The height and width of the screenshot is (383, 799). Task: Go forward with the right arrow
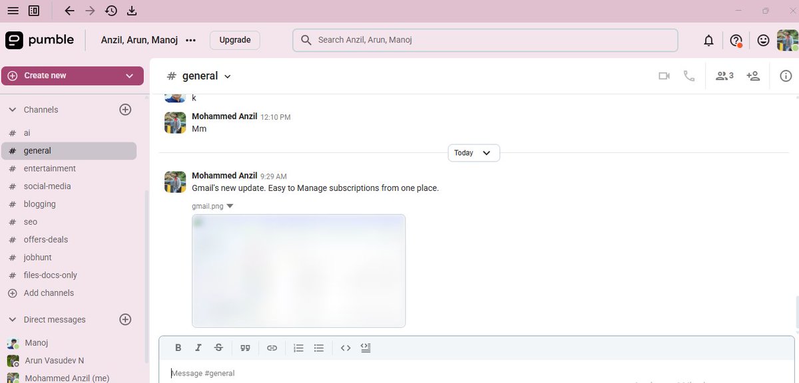tap(91, 11)
